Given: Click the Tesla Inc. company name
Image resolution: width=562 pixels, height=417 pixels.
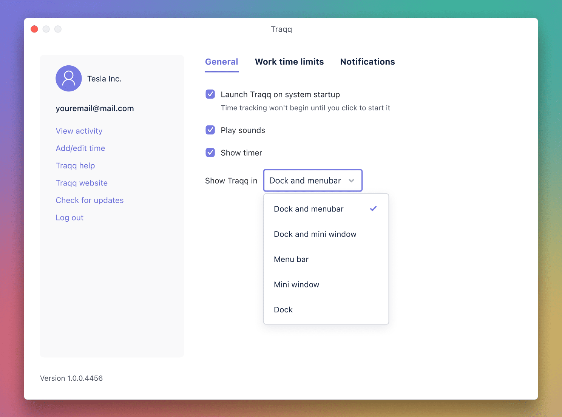Looking at the screenshot, I should click(104, 79).
